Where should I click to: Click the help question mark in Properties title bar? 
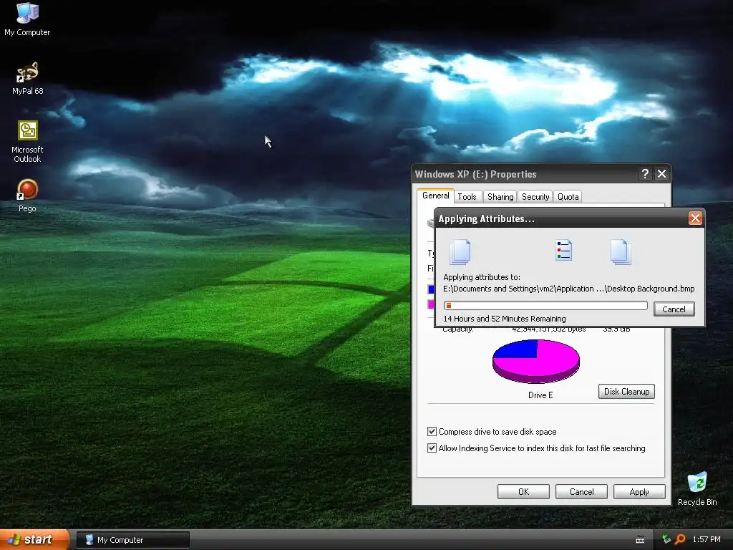pos(645,174)
